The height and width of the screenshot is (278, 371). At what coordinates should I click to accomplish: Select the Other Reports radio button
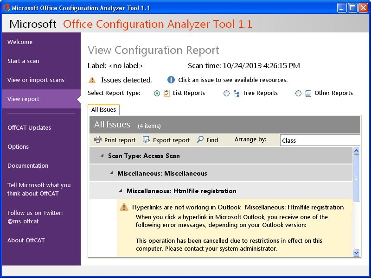tap(298, 93)
